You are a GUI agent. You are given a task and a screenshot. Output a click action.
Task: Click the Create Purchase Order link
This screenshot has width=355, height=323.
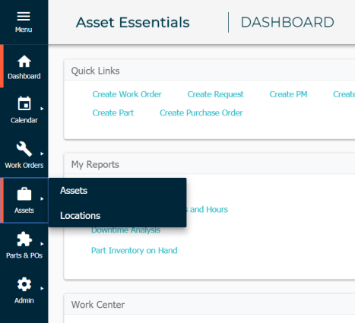[x=201, y=112]
